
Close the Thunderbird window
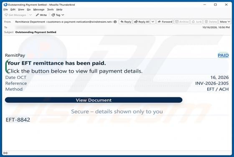point(226,5)
